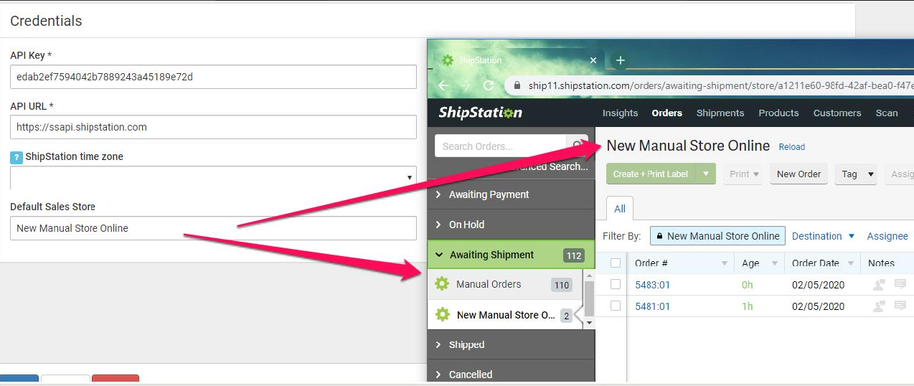
Task: Click the assignee icon for order 5483:01
Action: [879, 285]
